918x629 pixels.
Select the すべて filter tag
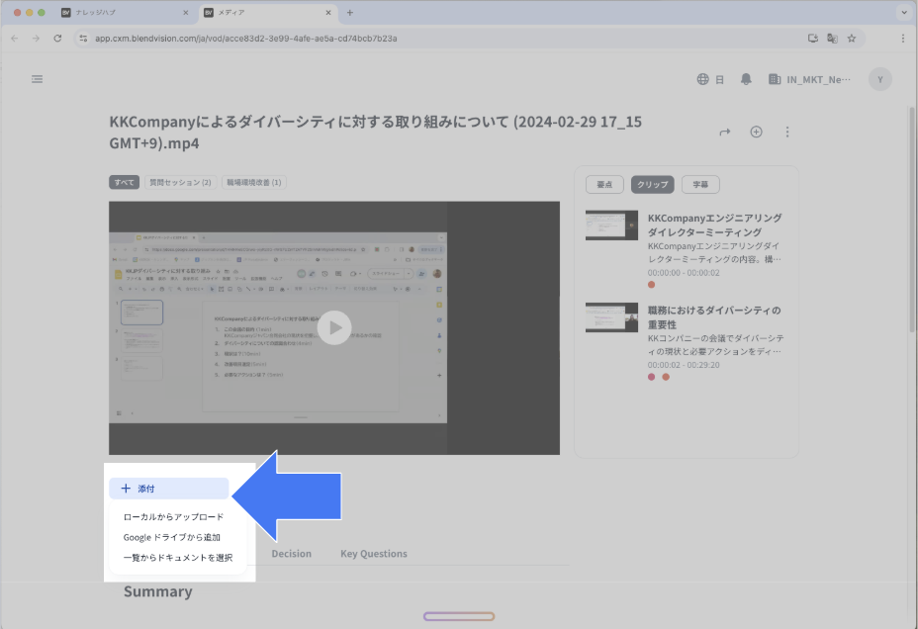124,183
